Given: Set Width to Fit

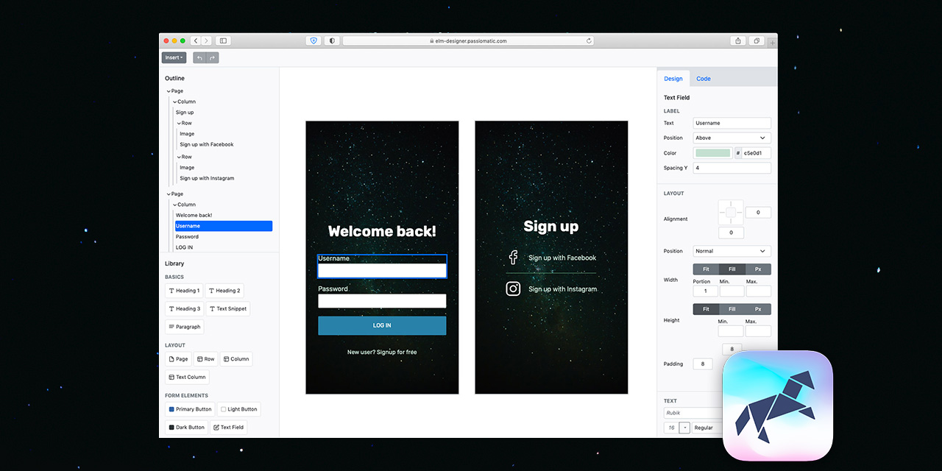Looking at the screenshot, I should [706, 269].
